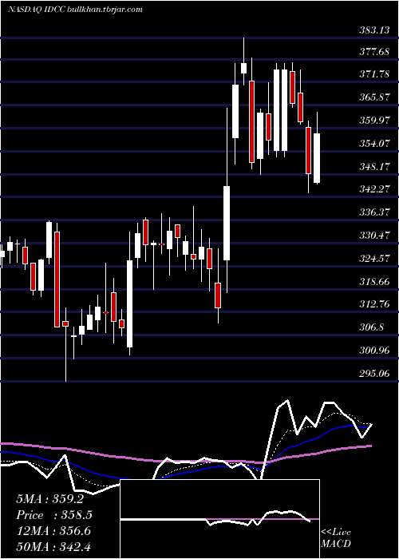Select the 365.87 price axis label
The height and width of the screenshot is (559, 399).
coord(374,97)
